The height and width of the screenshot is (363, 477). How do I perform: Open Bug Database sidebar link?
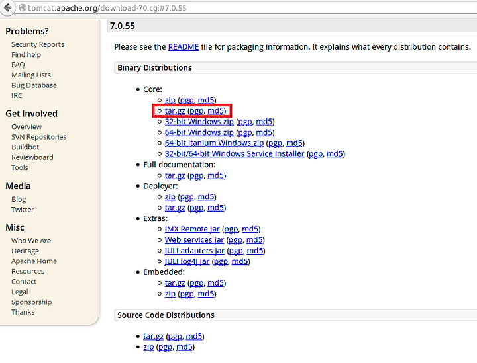coord(34,85)
